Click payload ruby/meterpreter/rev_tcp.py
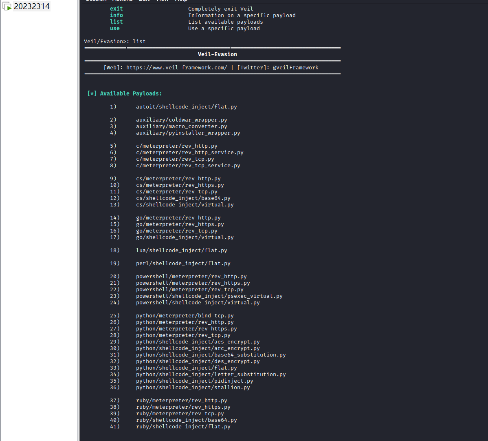This screenshot has height=441, width=488. pyautogui.click(x=180, y=414)
